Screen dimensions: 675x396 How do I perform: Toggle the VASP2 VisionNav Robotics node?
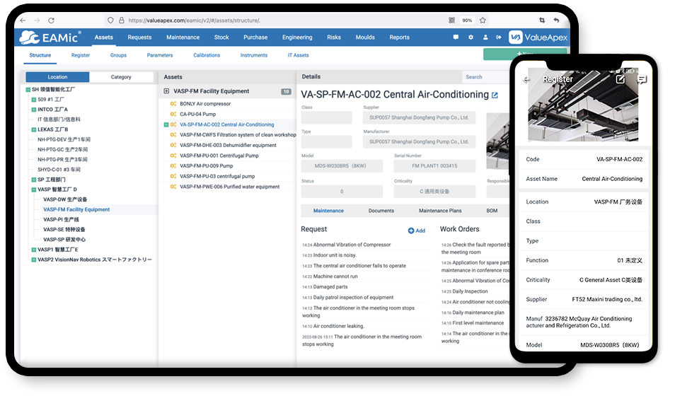(33, 260)
